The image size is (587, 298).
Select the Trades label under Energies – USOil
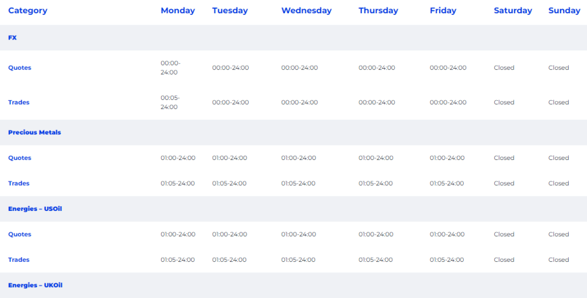19,260
